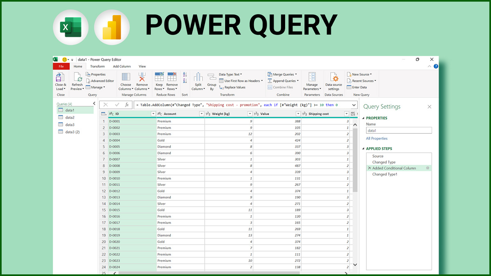Click Merge Queries in the Combine group
Screen dimensions: 491x276
tap(282, 74)
